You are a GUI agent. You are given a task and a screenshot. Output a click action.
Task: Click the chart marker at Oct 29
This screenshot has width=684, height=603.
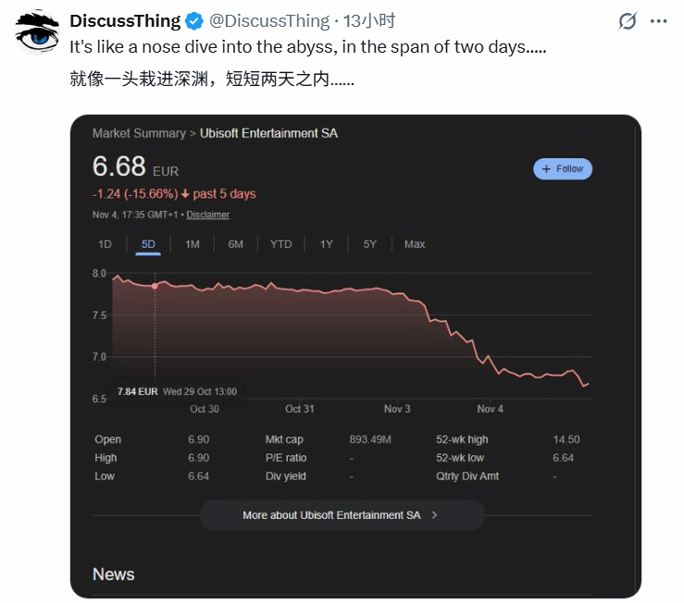pos(155,287)
